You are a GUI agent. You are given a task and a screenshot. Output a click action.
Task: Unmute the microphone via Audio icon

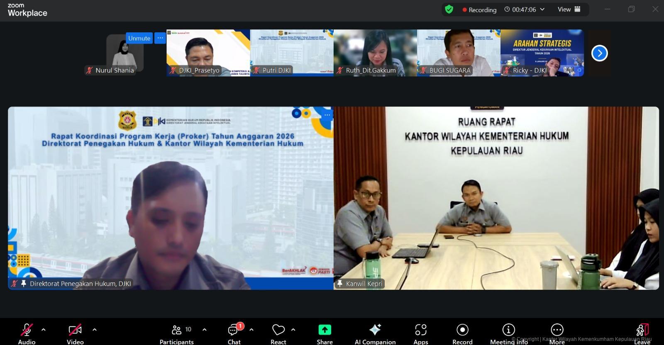point(27,330)
